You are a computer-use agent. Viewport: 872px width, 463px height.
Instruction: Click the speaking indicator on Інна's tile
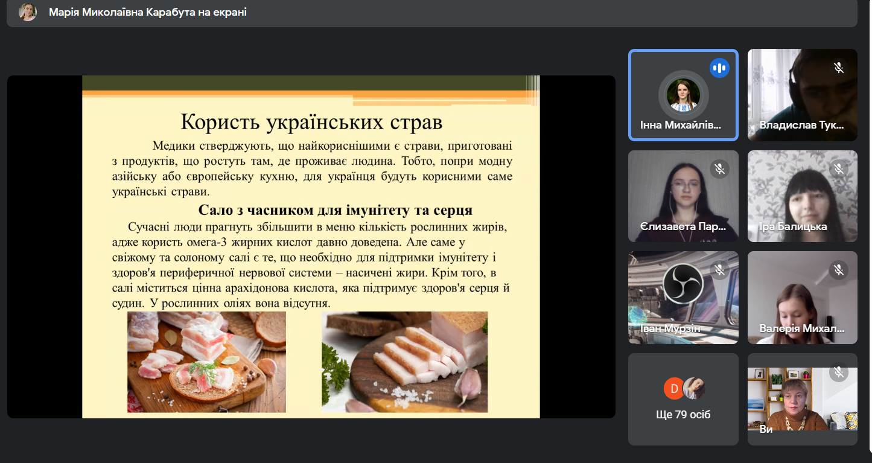(719, 68)
